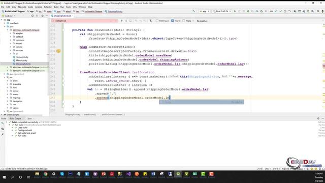Open the VCS menu
The width and height of the screenshot is (325, 183).
click(x=75, y=7)
